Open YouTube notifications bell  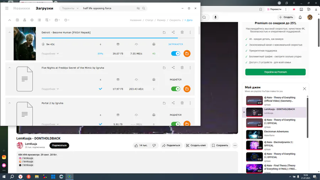[300, 17]
